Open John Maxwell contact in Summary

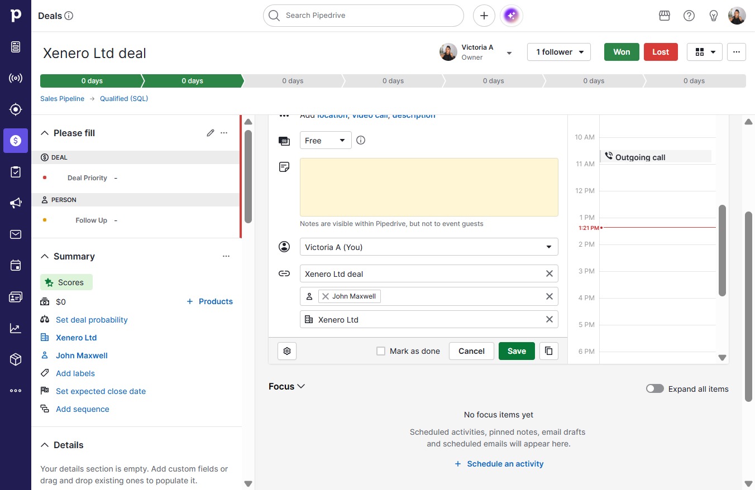82,356
